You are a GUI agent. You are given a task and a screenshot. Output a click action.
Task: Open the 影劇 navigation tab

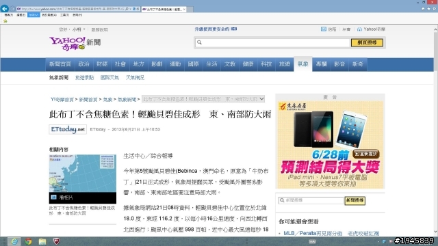tap(157, 64)
